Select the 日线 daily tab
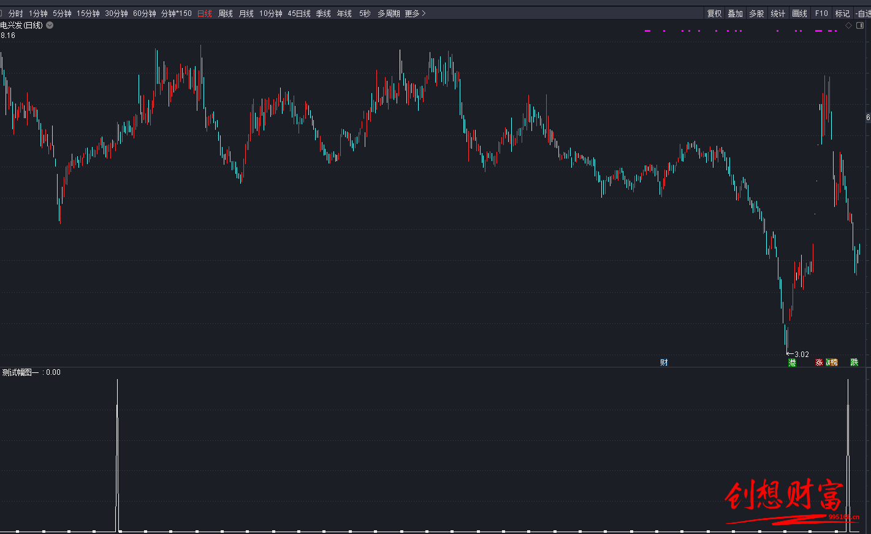Image resolution: width=871 pixels, height=534 pixels. (x=205, y=13)
